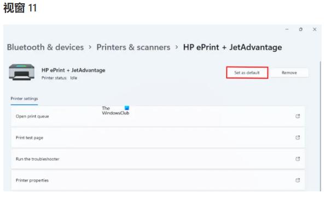The image size is (325, 199).
Task: Click the 'Printer status: Idle' text
Action: pos(59,78)
